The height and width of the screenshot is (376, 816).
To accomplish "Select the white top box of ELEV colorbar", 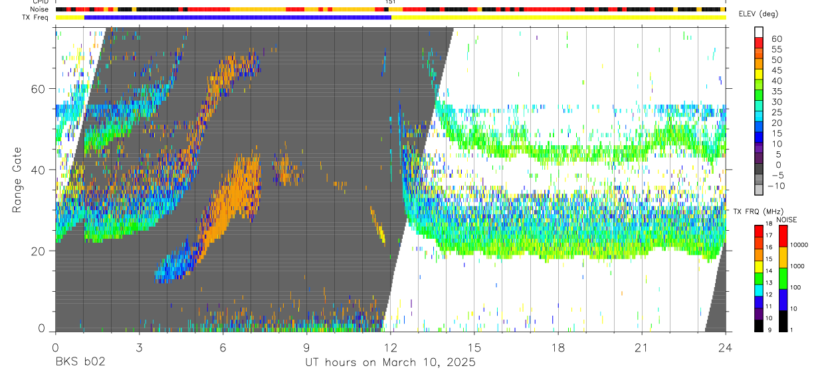I will pos(759,32).
